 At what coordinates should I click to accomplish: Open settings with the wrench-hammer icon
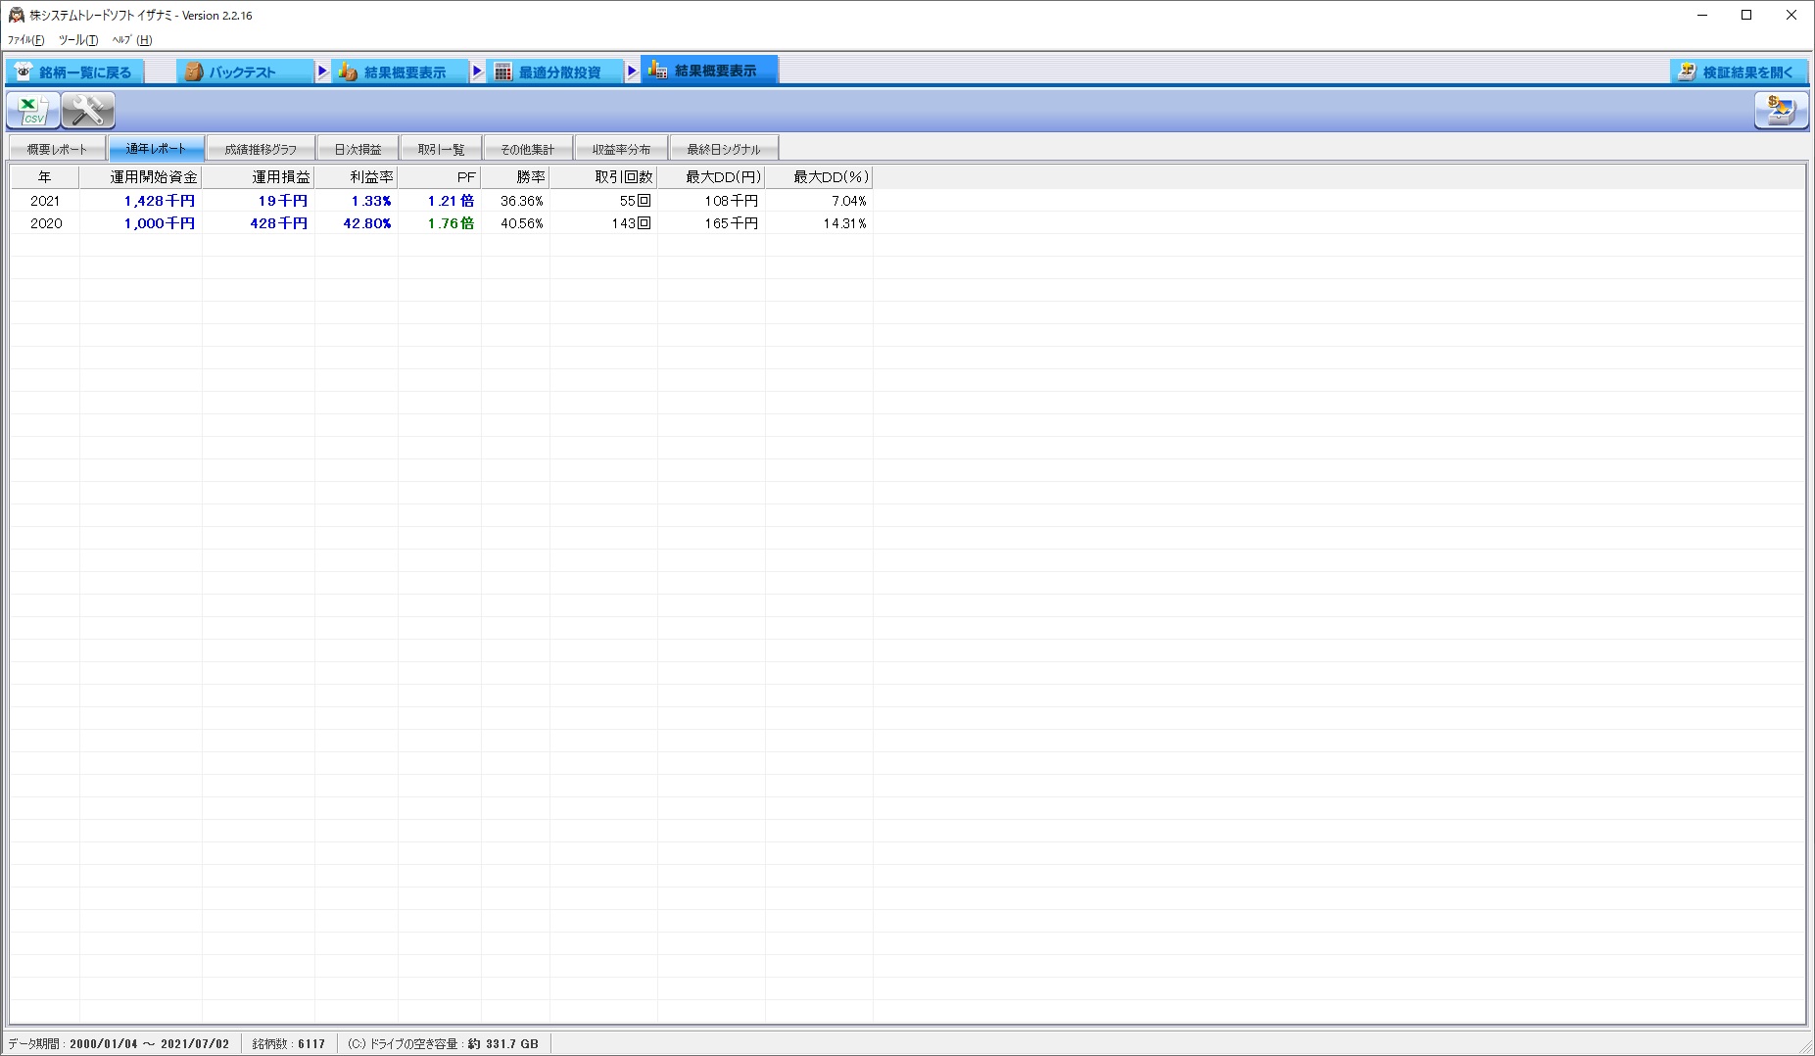coord(88,111)
